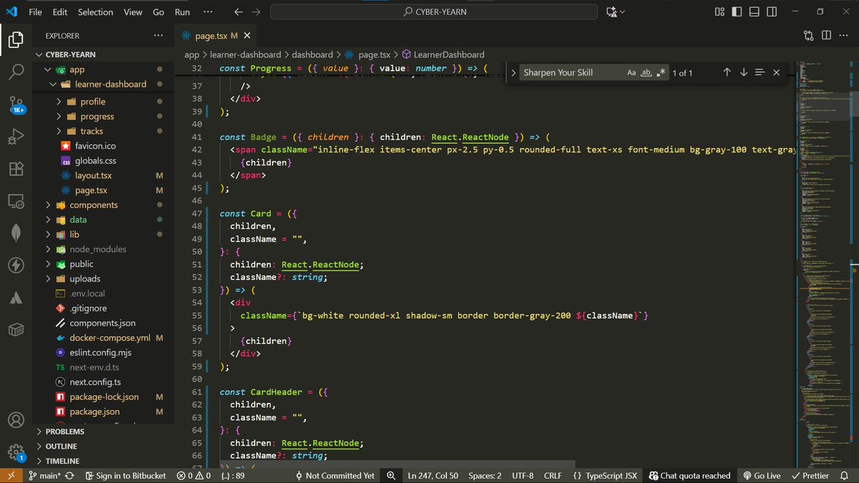The height and width of the screenshot is (483, 859).
Task: Open the Run and Debug view
Action: (x=16, y=137)
